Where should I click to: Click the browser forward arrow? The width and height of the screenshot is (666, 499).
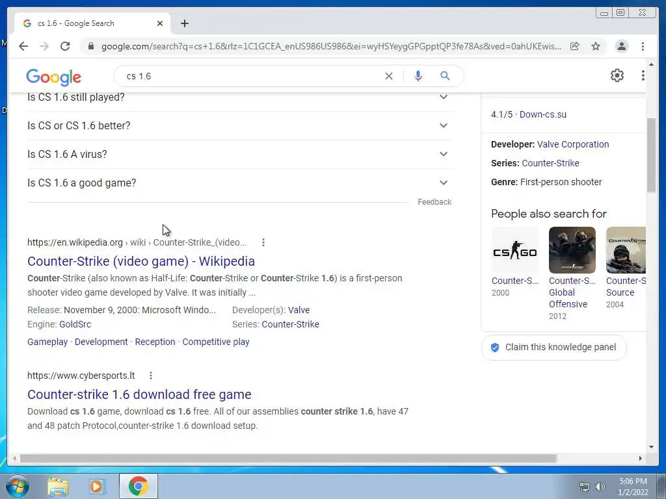(44, 46)
